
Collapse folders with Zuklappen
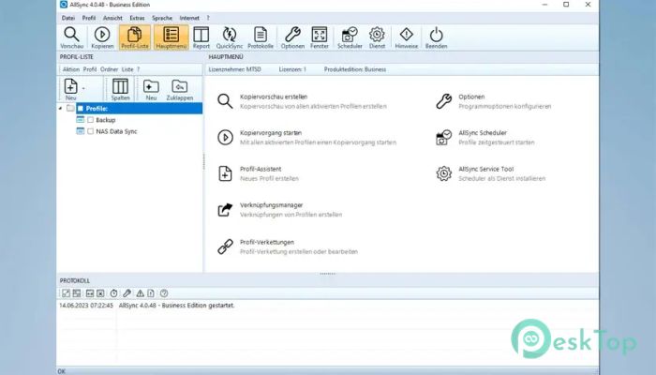(180, 89)
